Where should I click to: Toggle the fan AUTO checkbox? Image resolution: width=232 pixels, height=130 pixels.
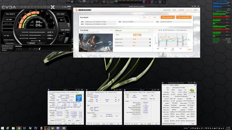(x=59, y=37)
